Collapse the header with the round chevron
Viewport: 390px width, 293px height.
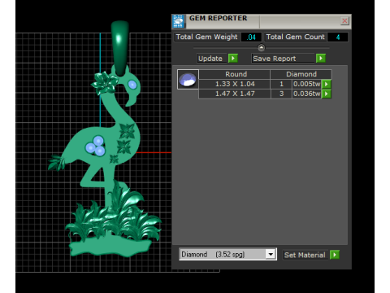261,48
